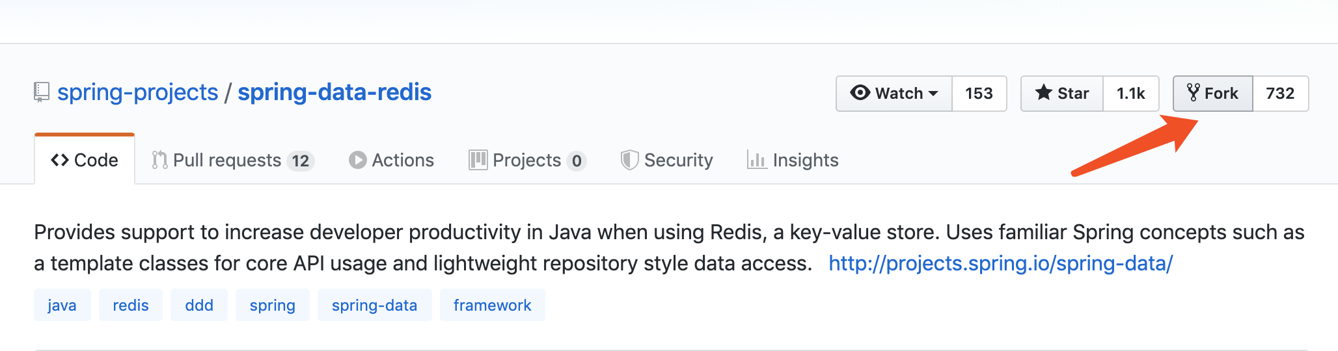Go to spring-projects organization page
The width and height of the screenshot is (1338, 351).
138,92
